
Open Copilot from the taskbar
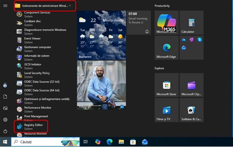coord(98,142)
